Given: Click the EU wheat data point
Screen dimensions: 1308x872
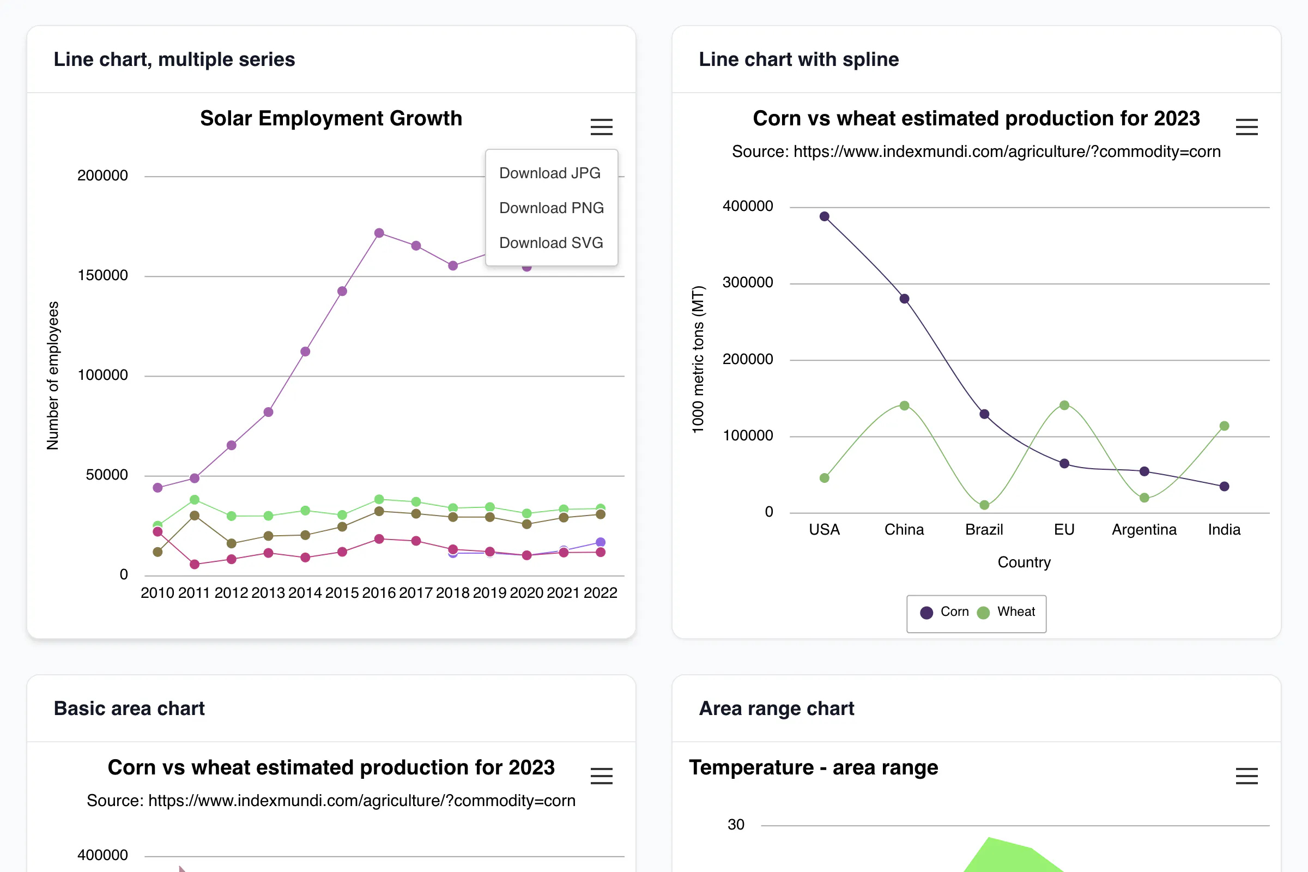Looking at the screenshot, I should pos(1064,405).
